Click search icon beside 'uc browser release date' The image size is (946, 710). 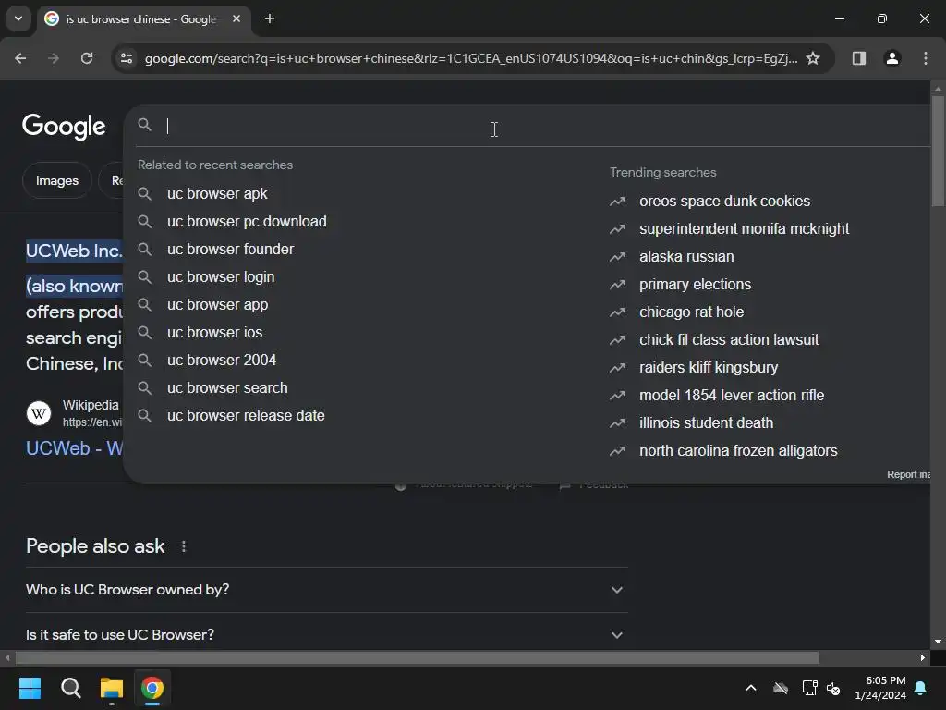[144, 416]
